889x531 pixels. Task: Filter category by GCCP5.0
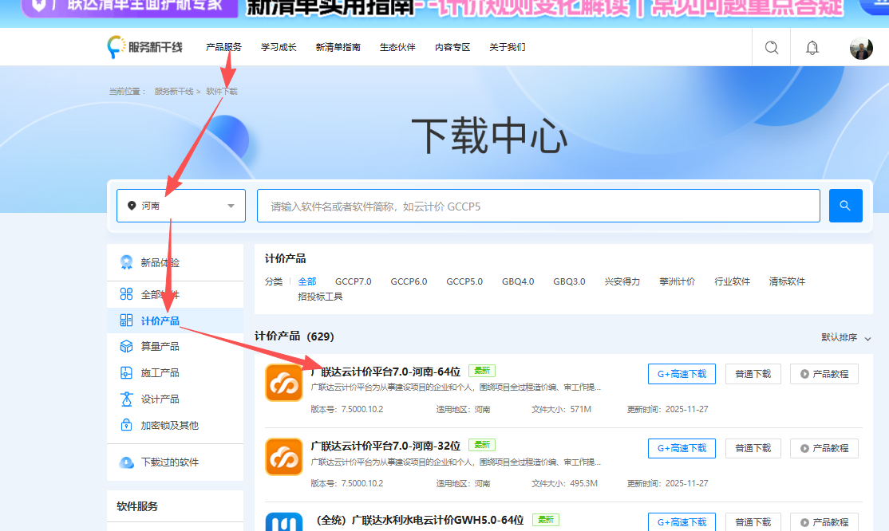(464, 281)
